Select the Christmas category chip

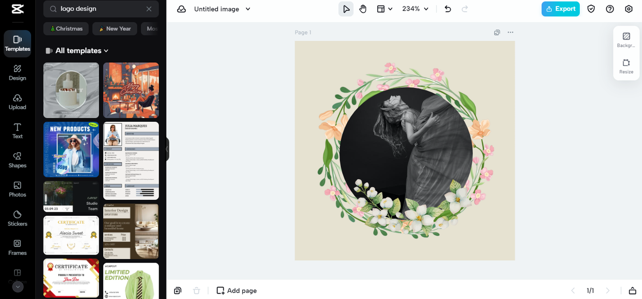point(66,29)
